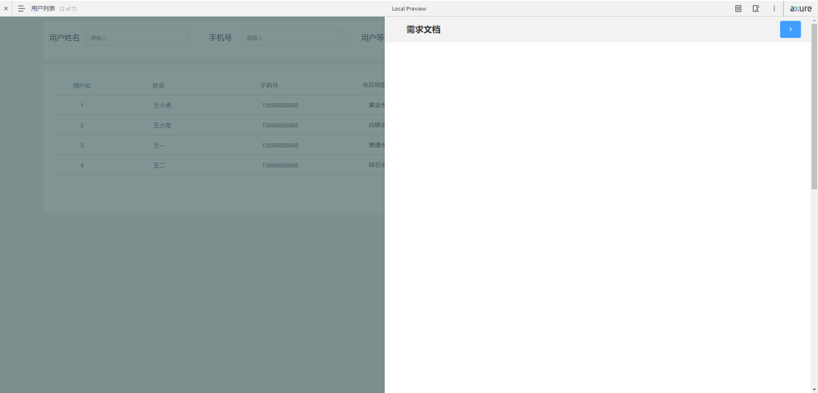Click the 手机号 label above the table
818x393 pixels.
coord(220,38)
